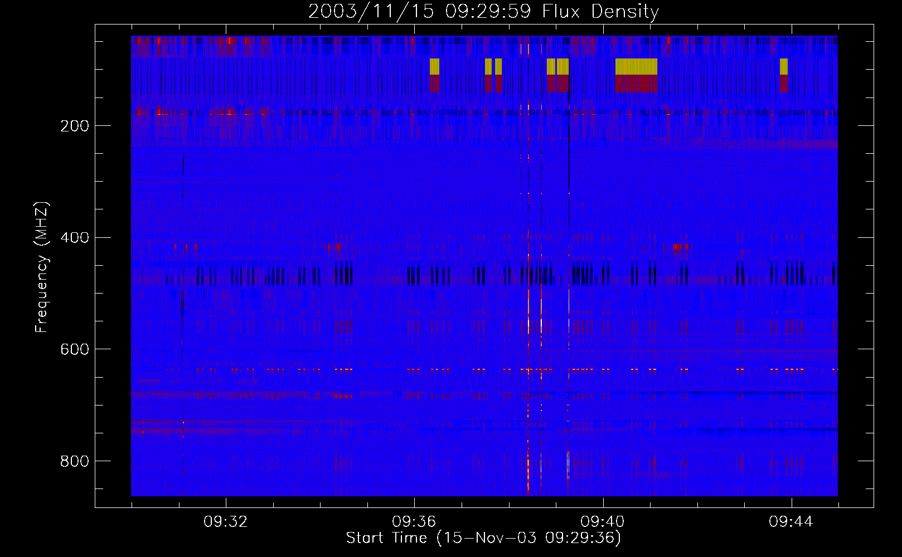Click the 600 frequency tick label
The width and height of the screenshot is (902, 557).
click(75, 349)
